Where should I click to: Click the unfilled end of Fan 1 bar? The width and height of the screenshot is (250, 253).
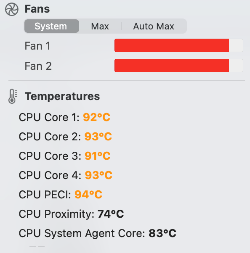point(236,45)
